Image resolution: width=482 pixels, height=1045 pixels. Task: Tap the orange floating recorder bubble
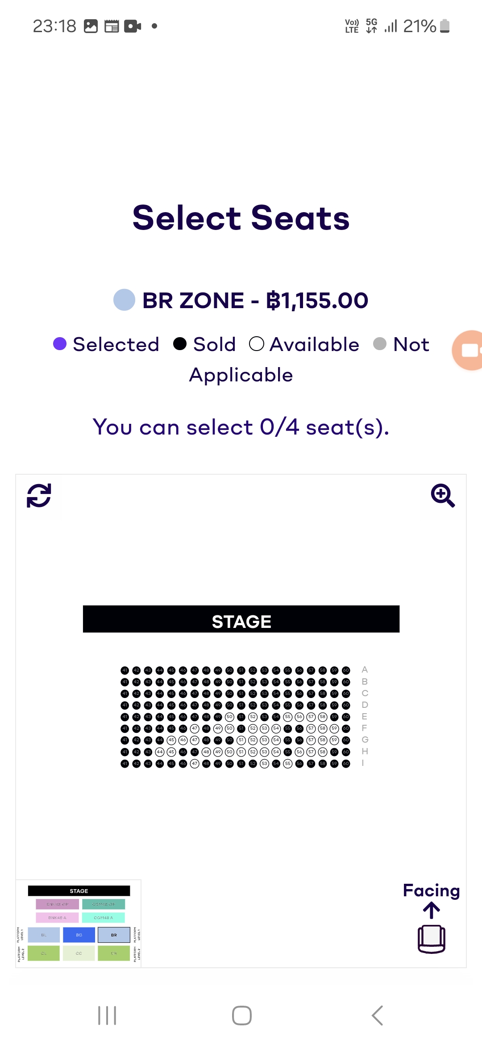click(x=468, y=350)
